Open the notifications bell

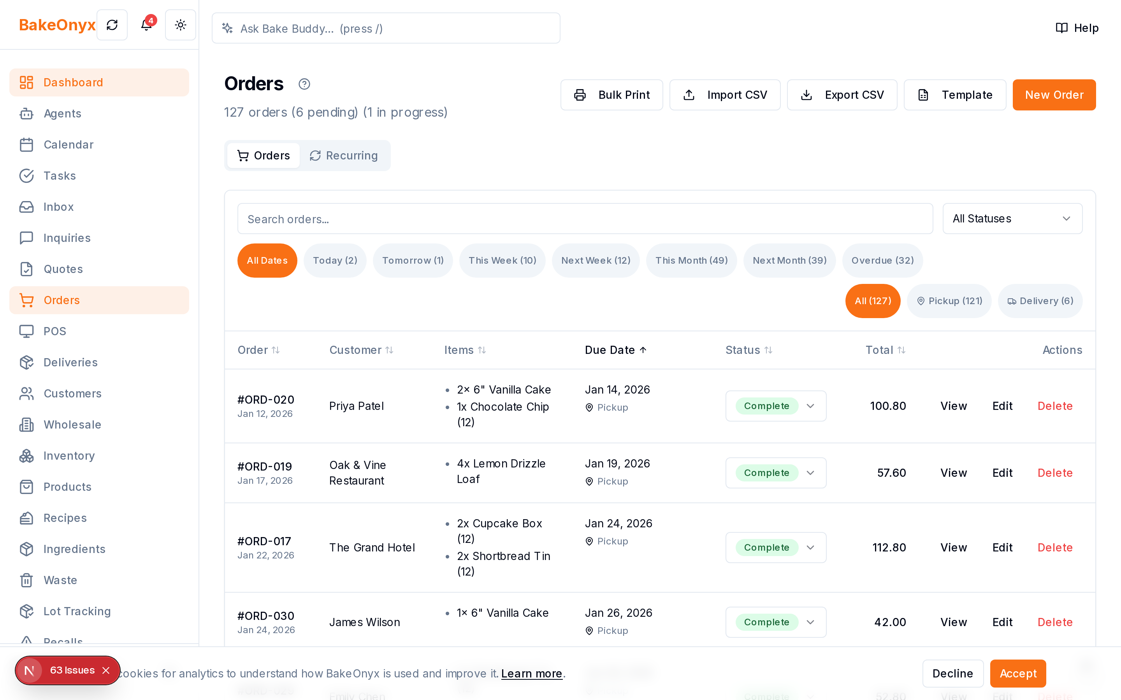[x=146, y=25]
